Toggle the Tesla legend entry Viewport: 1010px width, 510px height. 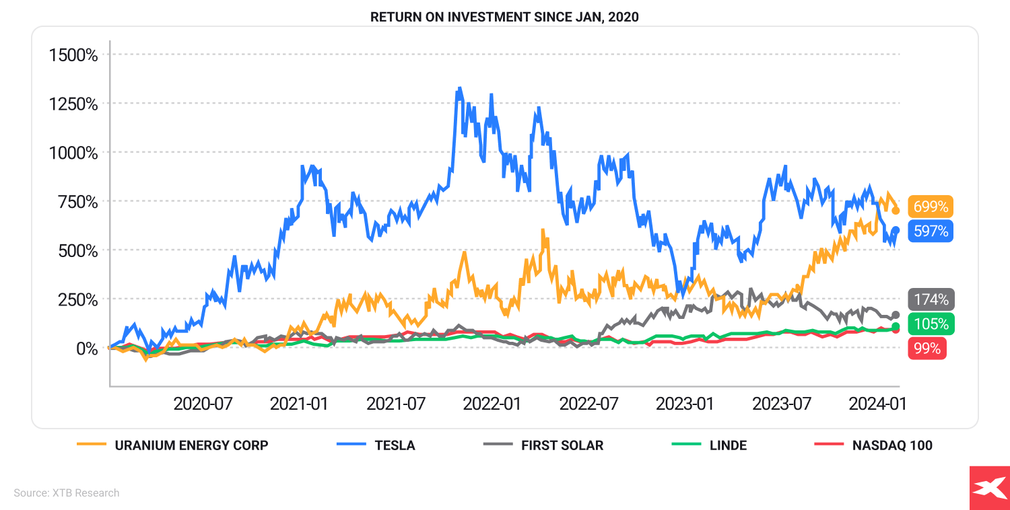[x=395, y=445]
